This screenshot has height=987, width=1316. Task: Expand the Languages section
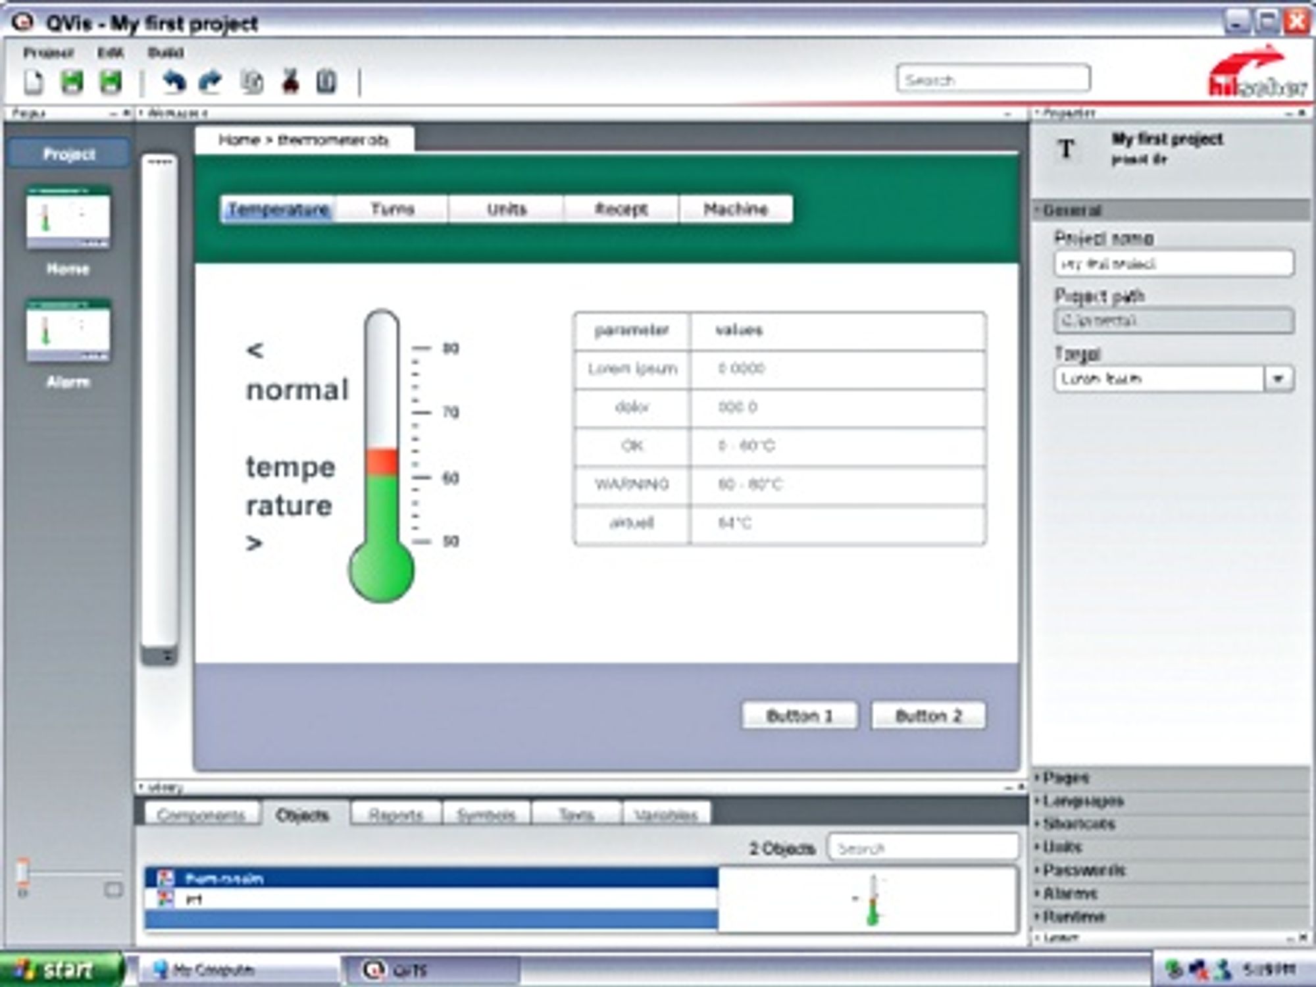tap(1171, 801)
